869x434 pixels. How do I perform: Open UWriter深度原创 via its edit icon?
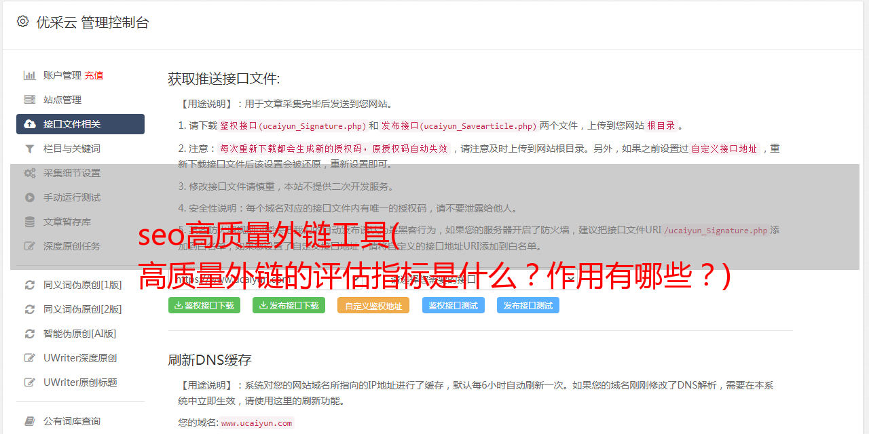coord(30,358)
